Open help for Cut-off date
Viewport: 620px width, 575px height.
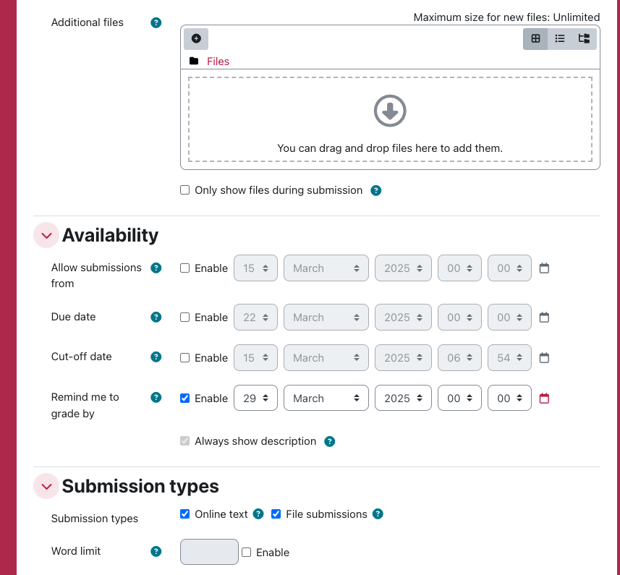(156, 357)
